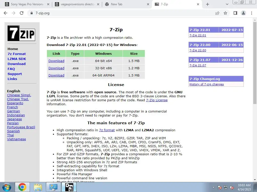257x192 pixels.
Task: Switch language to Vietnamese
Action: pyautogui.click(x=16, y=139)
